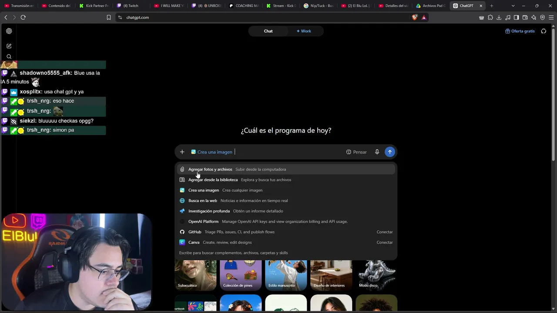
Task: Click the site information icon before chatgpt.com
Action: (120, 17)
